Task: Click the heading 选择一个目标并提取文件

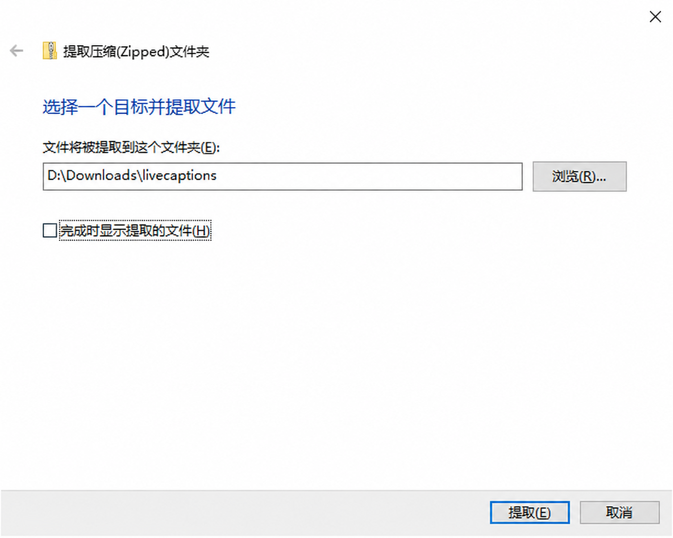Action: pos(139,107)
